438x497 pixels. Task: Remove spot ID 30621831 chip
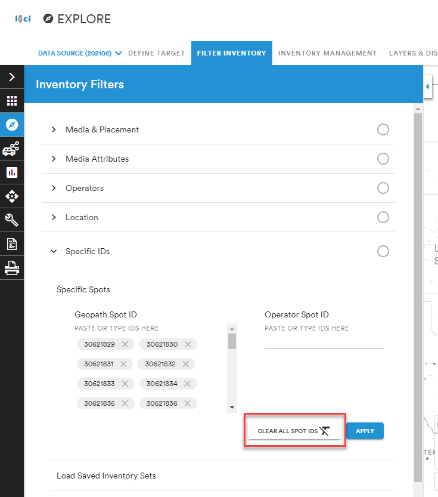123,364
